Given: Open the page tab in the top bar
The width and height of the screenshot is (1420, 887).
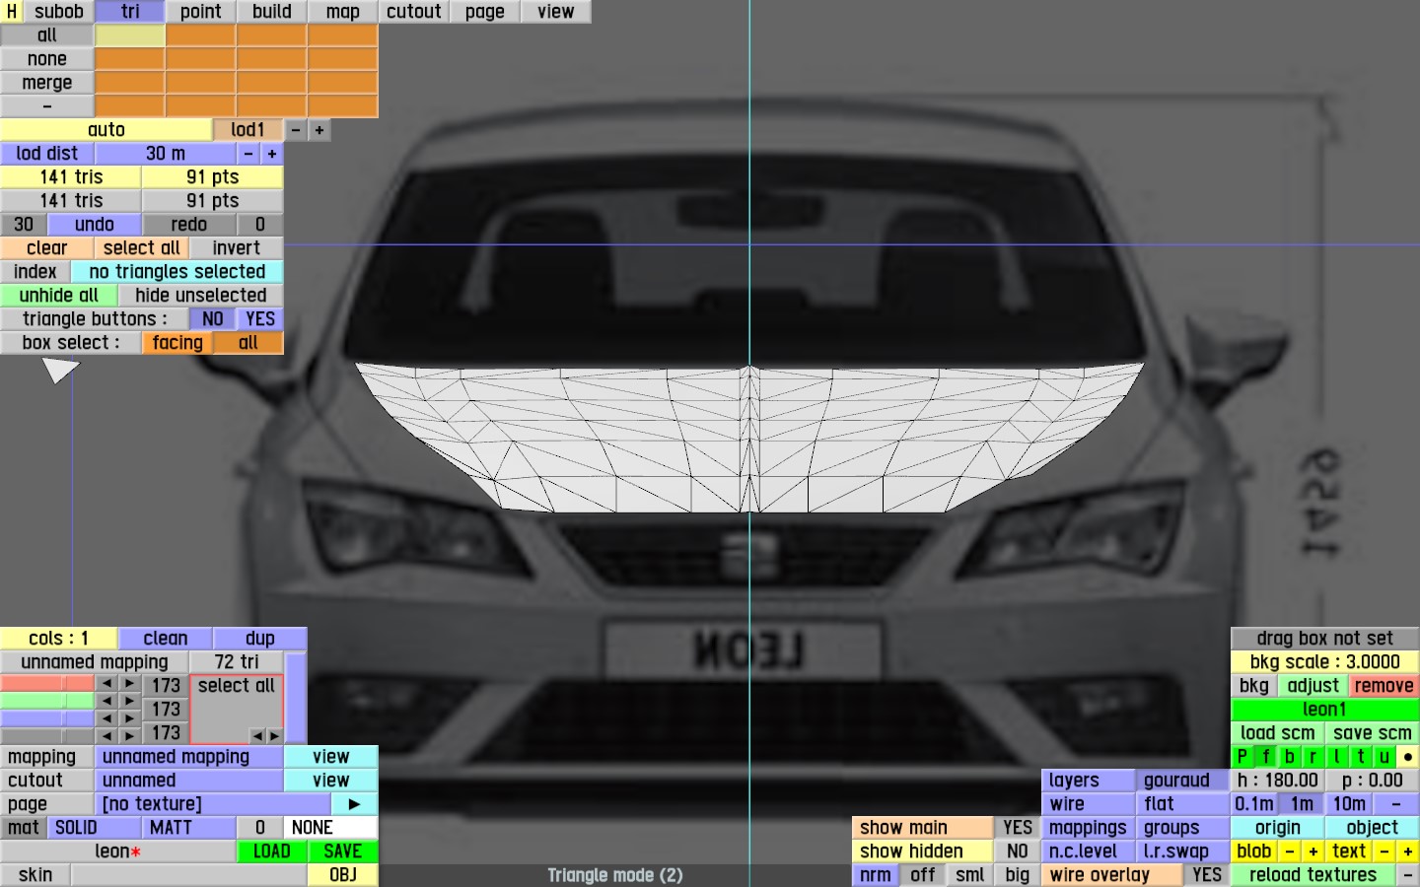Looking at the screenshot, I should pos(485,12).
